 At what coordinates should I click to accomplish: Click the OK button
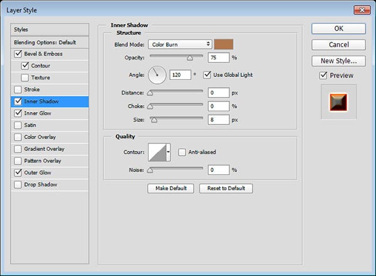(x=338, y=28)
